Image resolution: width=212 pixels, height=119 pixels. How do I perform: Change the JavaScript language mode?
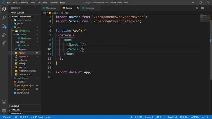pyautogui.click(x=172, y=117)
